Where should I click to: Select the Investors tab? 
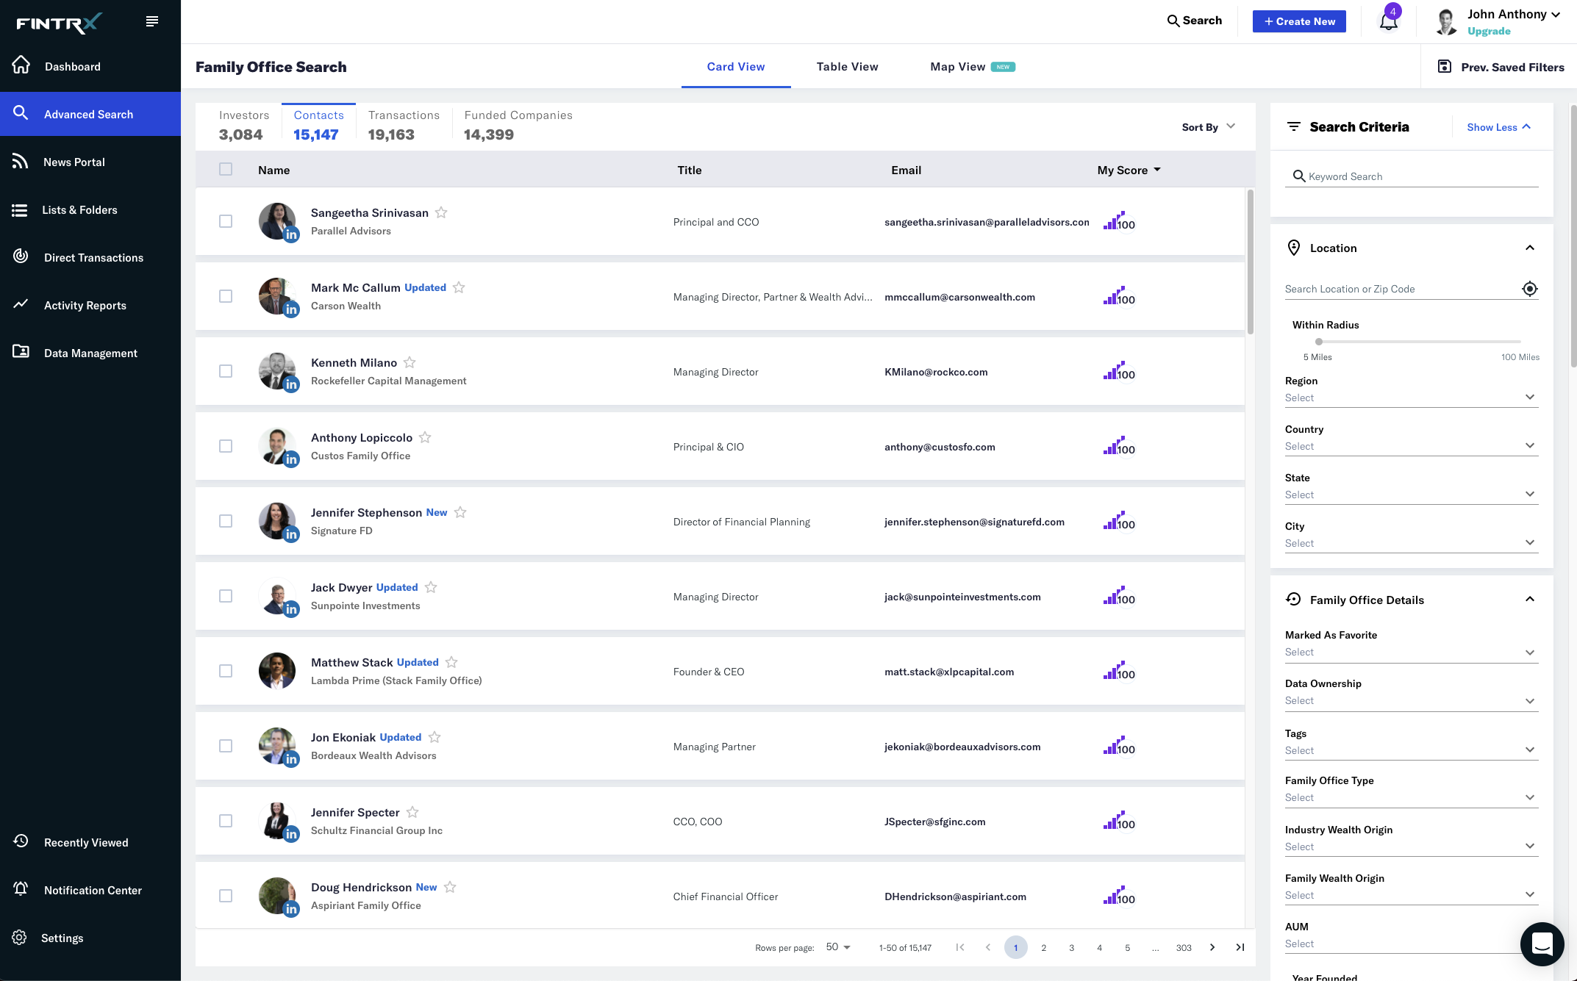tap(243, 124)
